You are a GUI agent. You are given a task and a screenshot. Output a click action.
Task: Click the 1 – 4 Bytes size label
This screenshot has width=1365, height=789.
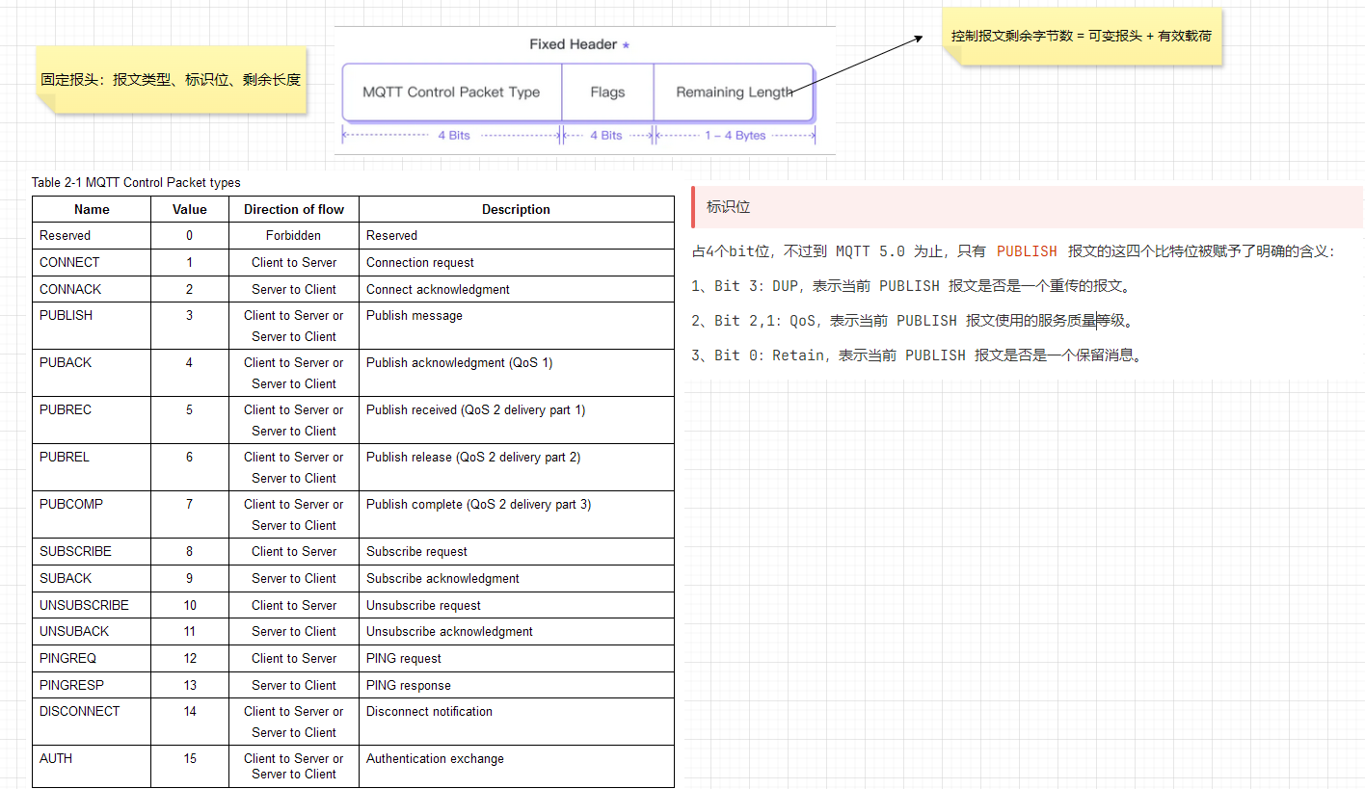pos(735,136)
